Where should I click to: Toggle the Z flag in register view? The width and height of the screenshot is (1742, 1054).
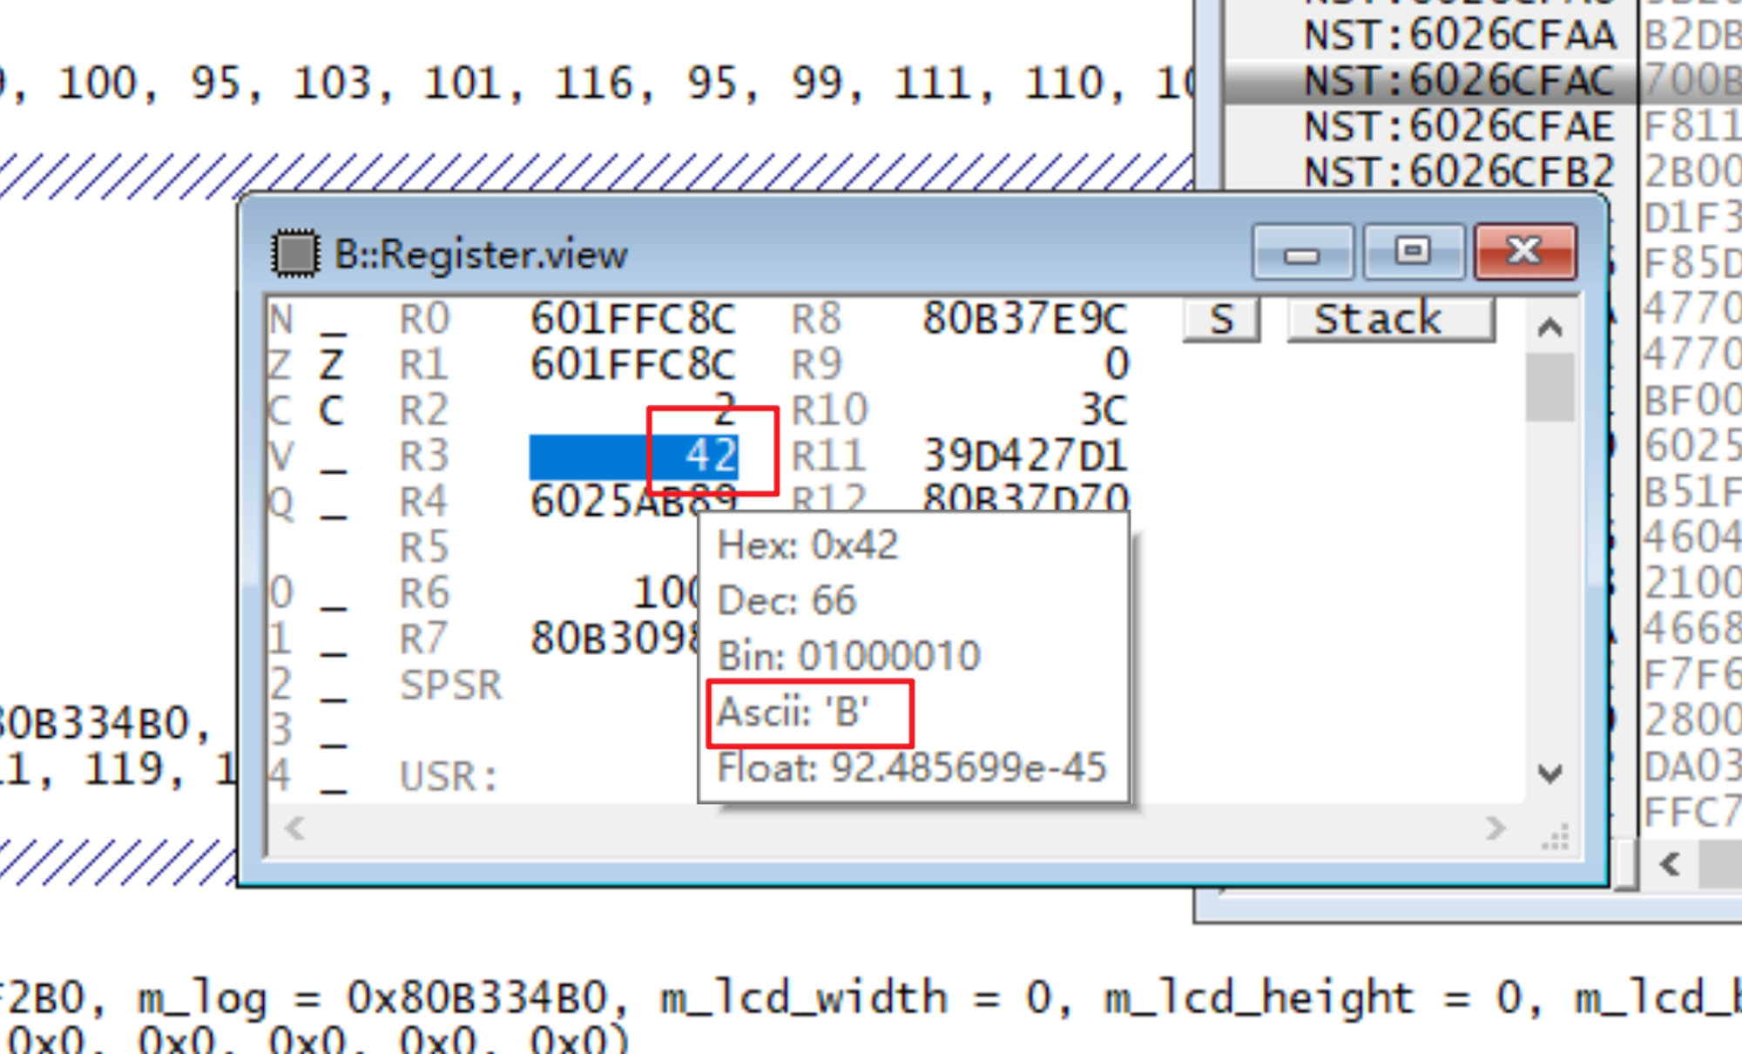[x=332, y=364]
